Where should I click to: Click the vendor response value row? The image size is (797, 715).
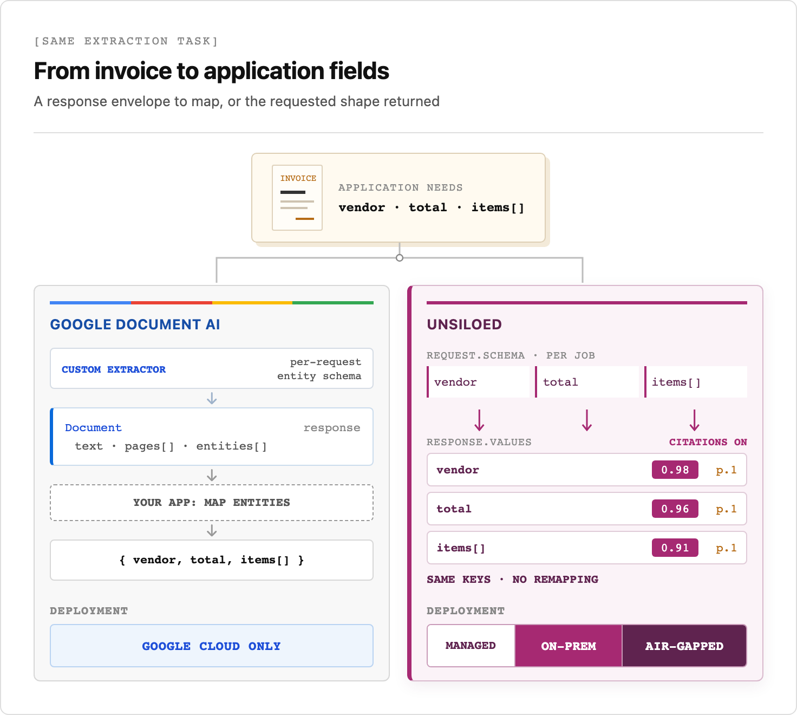coord(587,470)
